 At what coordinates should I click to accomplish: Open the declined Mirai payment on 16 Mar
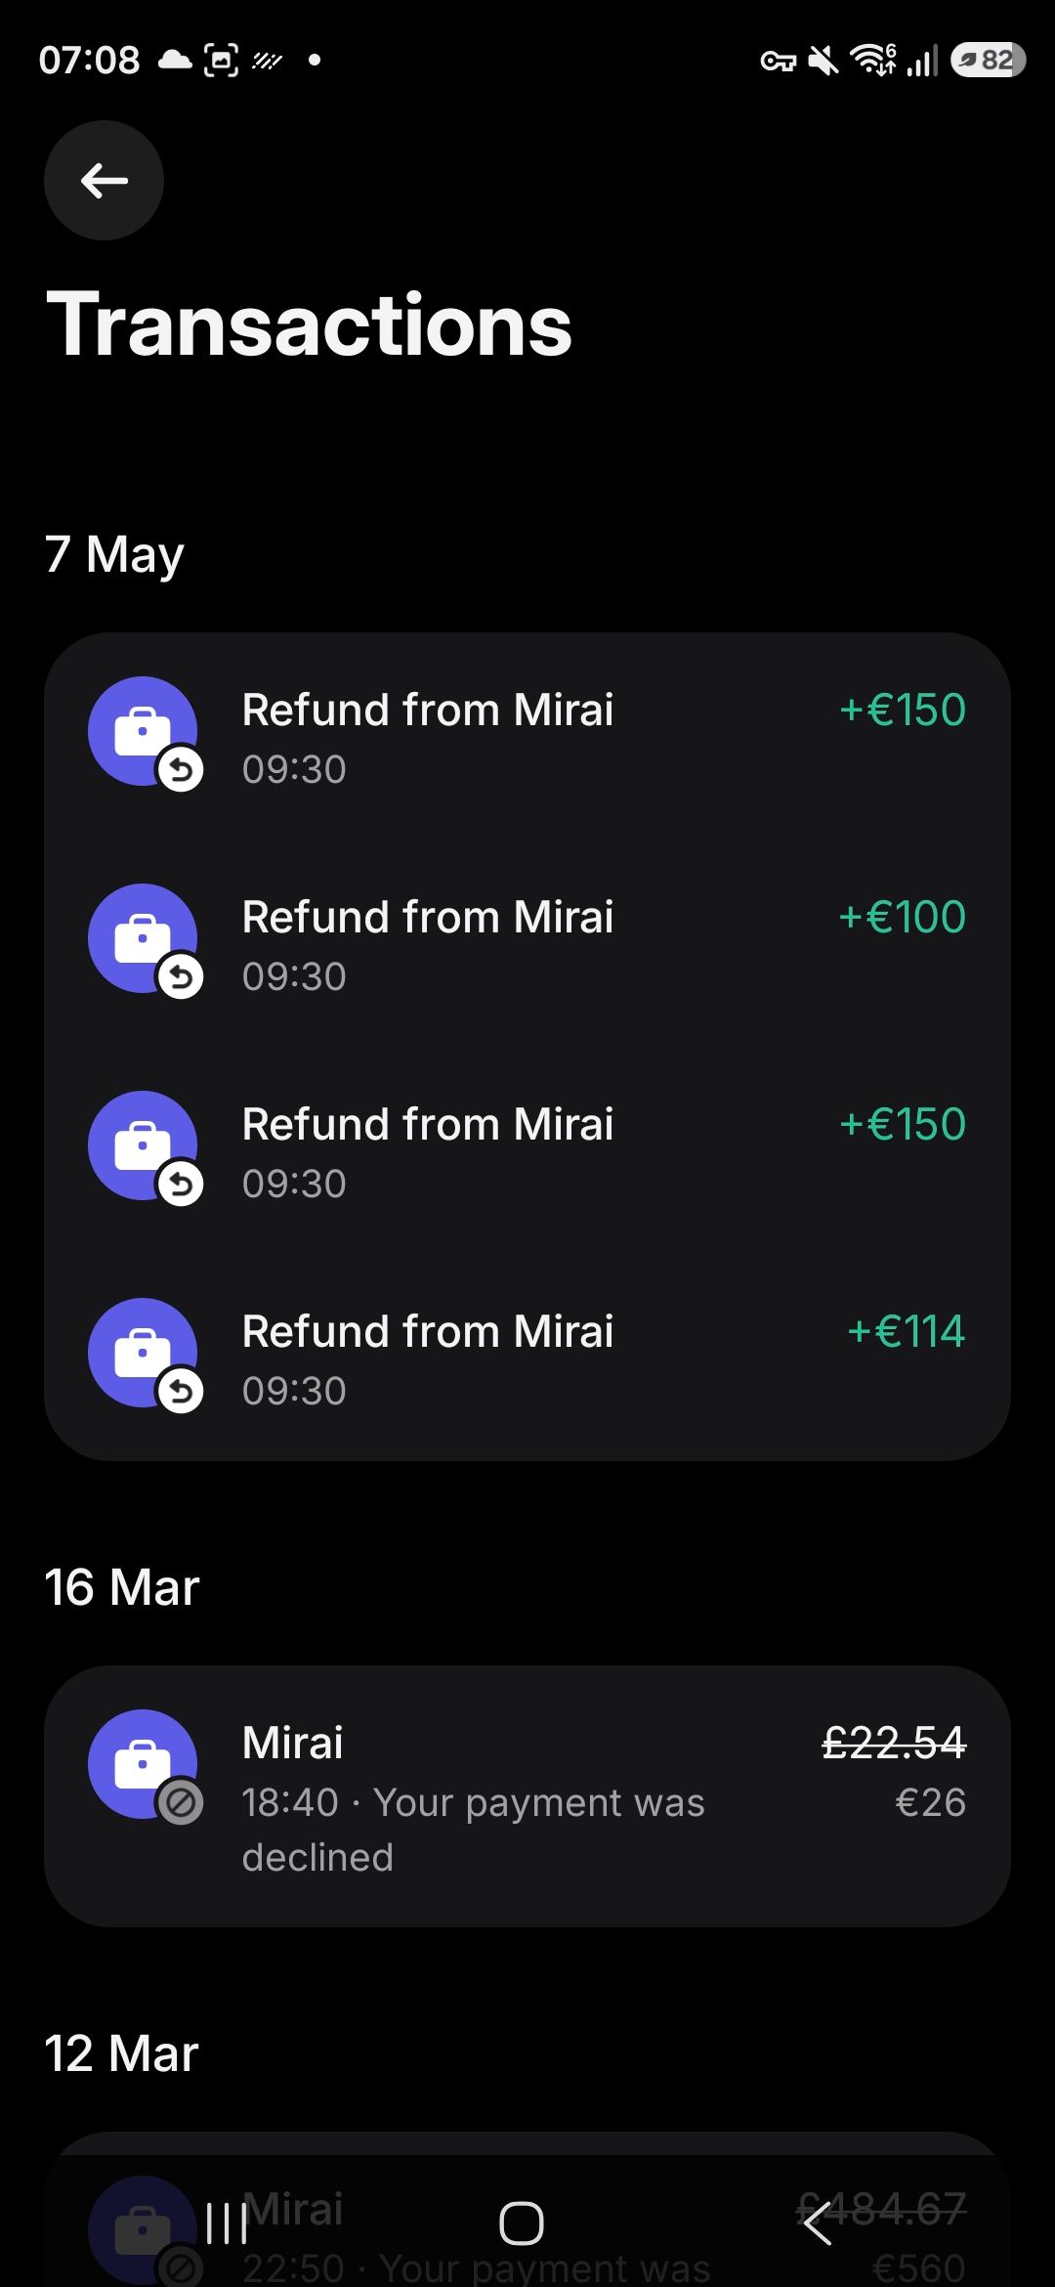point(527,1796)
